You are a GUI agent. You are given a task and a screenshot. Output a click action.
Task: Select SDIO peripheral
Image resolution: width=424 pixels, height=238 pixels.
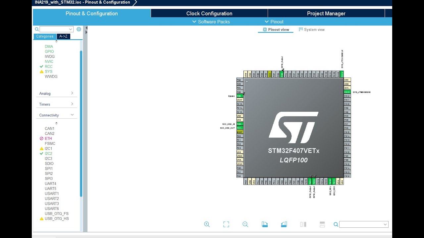pyautogui.click(x=49, y=164)
